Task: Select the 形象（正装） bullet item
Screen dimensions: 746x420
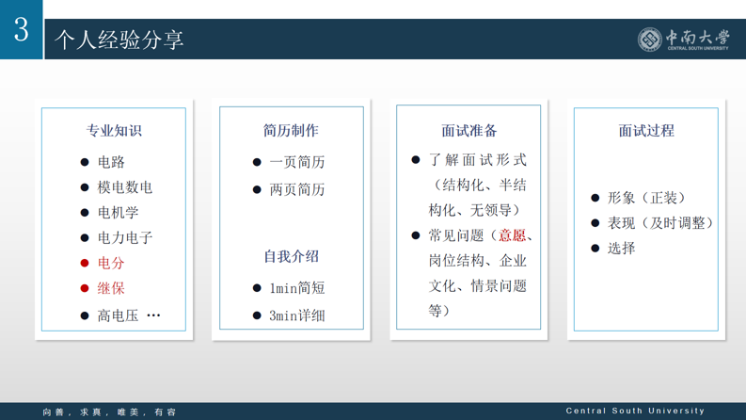Action: coord(647,198)
